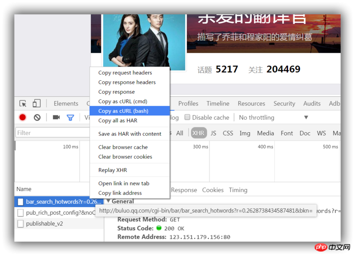Select Copy as cURL (cmd)

coord(130,101)
